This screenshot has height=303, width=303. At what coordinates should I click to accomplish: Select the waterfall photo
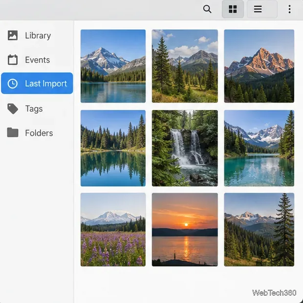[185, 148]
